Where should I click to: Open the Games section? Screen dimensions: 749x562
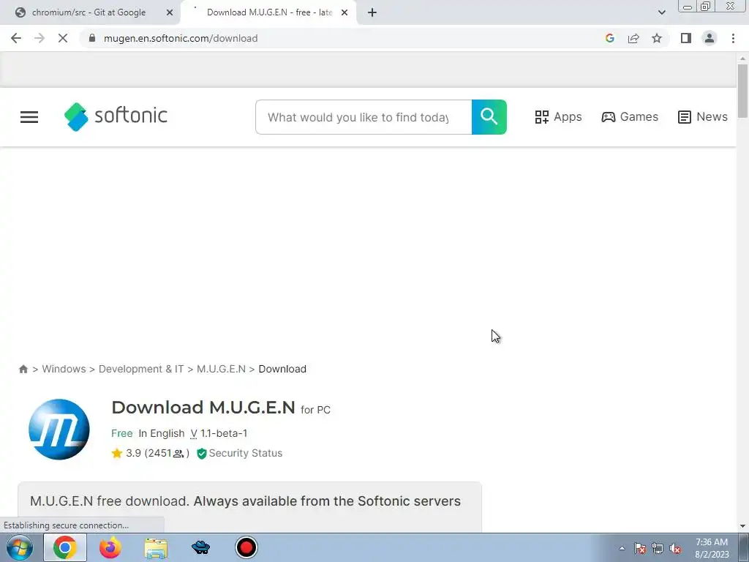point(630,117)
